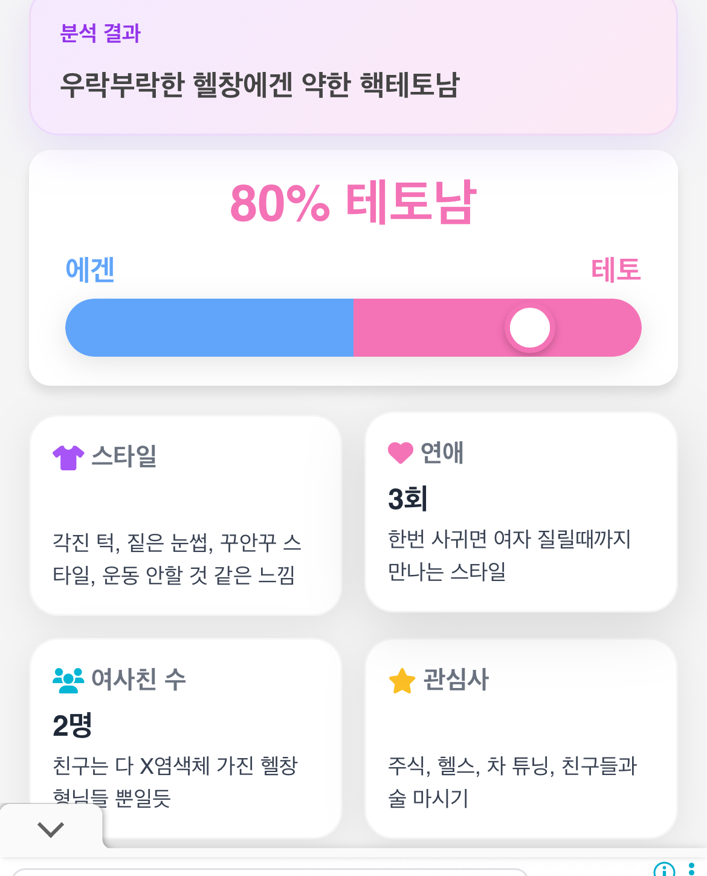Click the purple t-shirt style icon
The height and width of the screenshot is (876, 707).
68,458
